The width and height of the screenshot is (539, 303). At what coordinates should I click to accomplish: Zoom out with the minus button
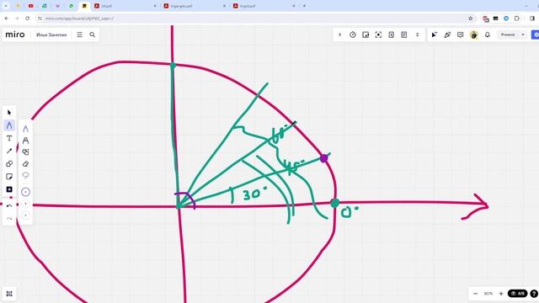click(475, 294)
